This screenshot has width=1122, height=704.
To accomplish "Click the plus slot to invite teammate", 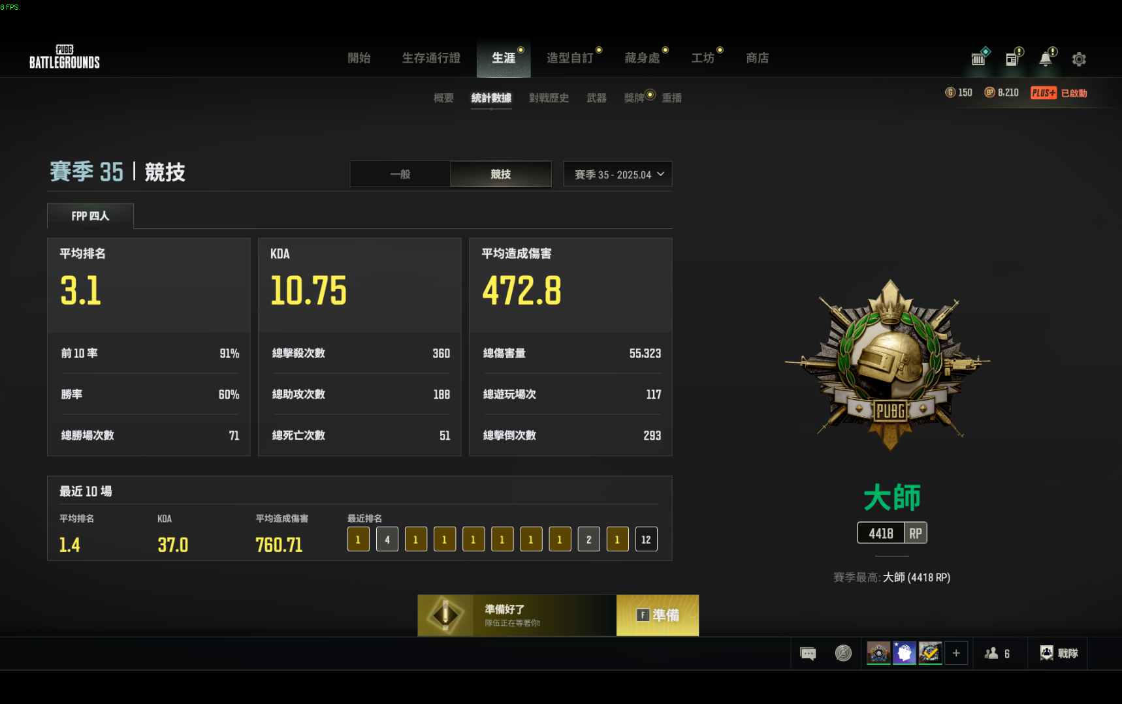I will click(x=956, y=653).
